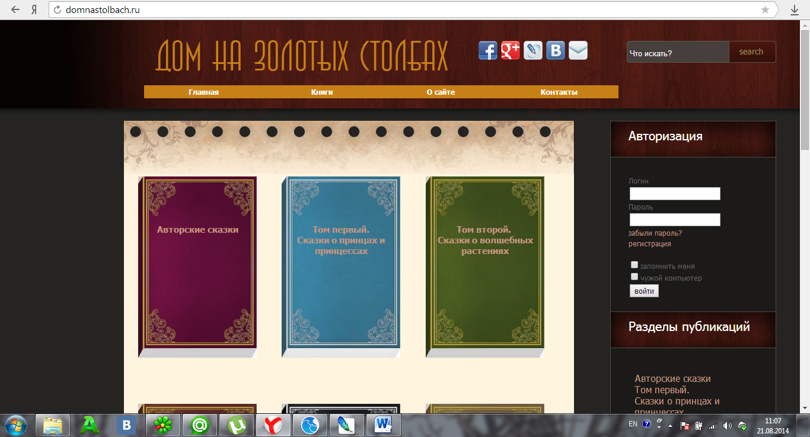Viewport: 810px width, 437px height.
Task: Follow the 'забыли пароль?' link
Action: tap(655, 233)
